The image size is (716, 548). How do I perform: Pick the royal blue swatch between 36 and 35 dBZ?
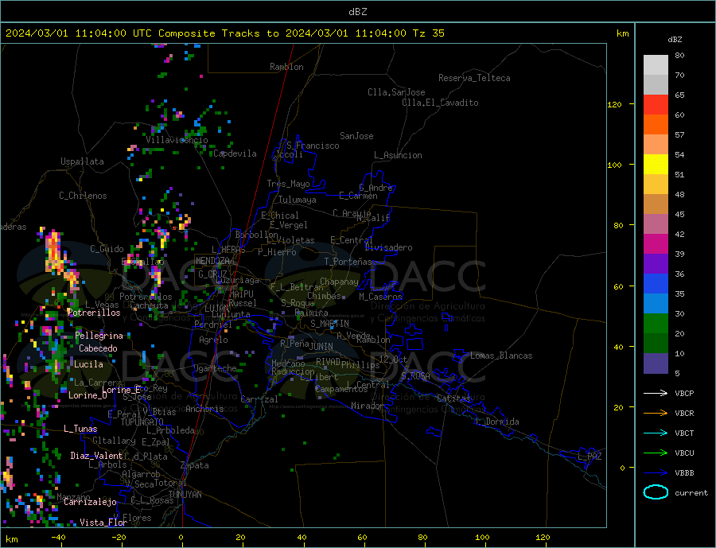tap(656, 284)
